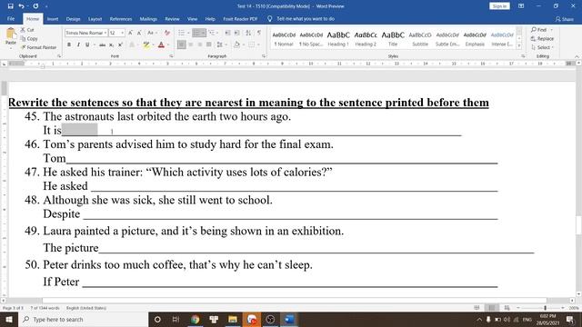Open Task View on the taskbar
This screenshot has width=582, height=327.
click(176, 319)
